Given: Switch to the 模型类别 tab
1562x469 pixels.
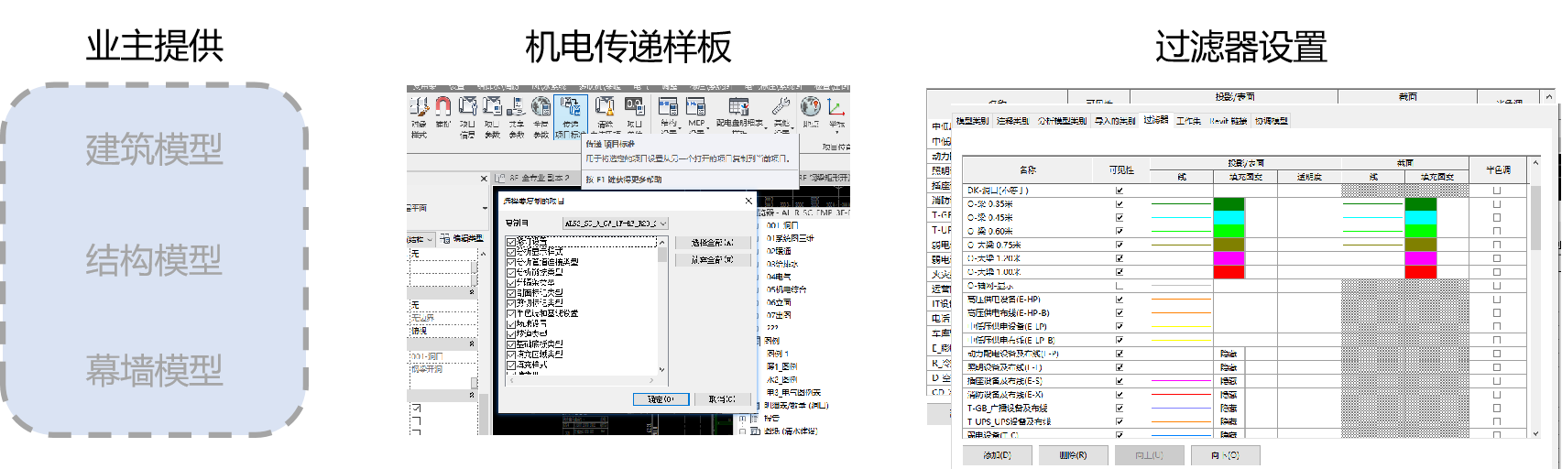Looking at the screenshot, I should coord(972,121).
